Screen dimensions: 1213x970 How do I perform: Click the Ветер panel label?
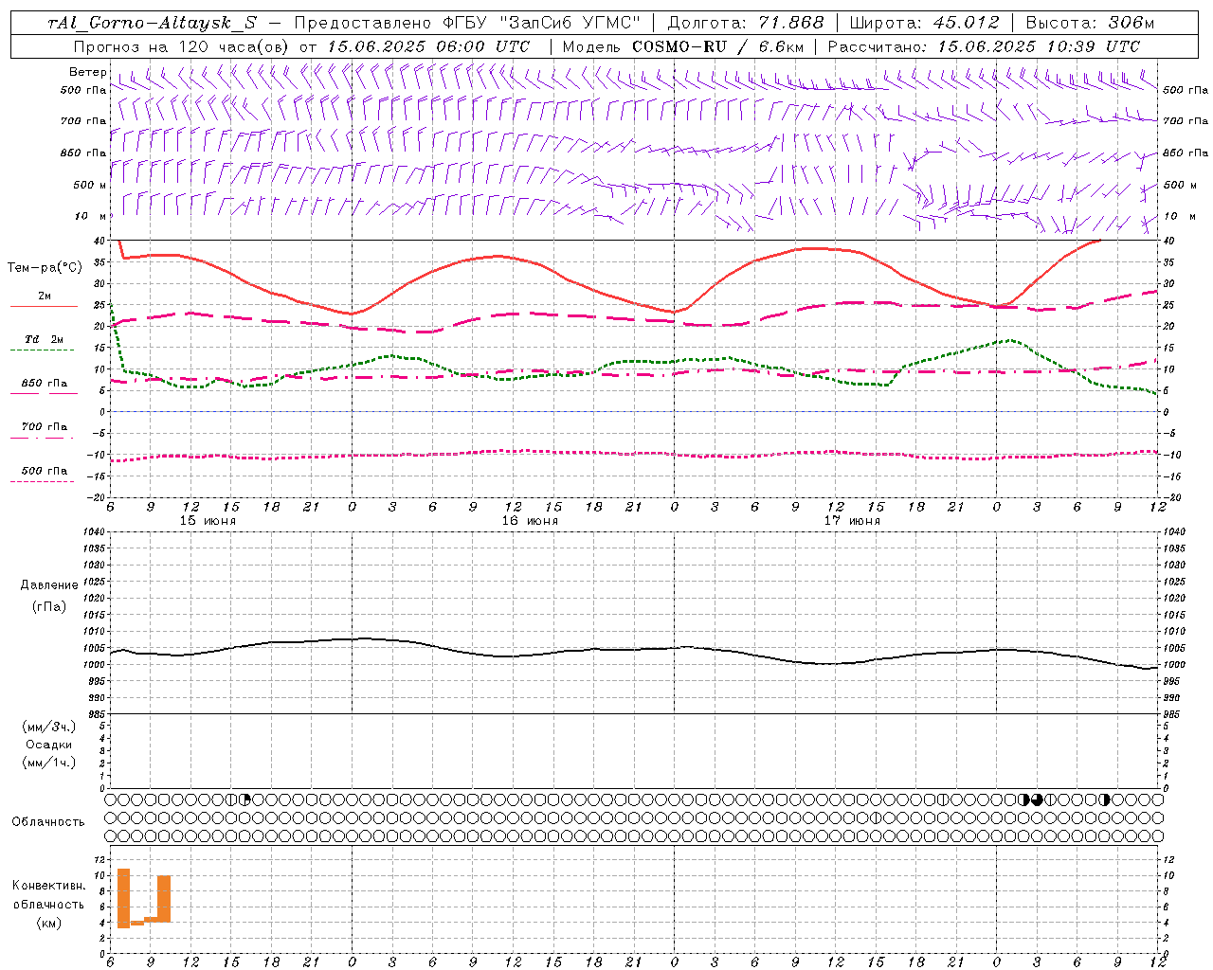[x=87, y=72]
